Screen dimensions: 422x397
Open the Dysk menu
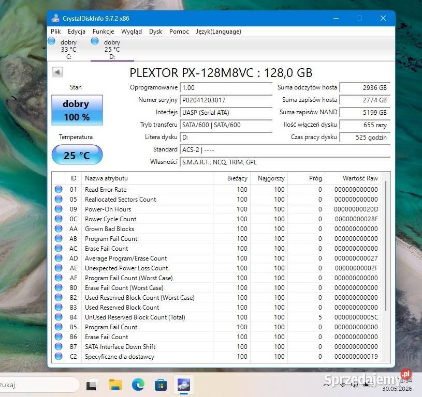[x=155, y=32]
